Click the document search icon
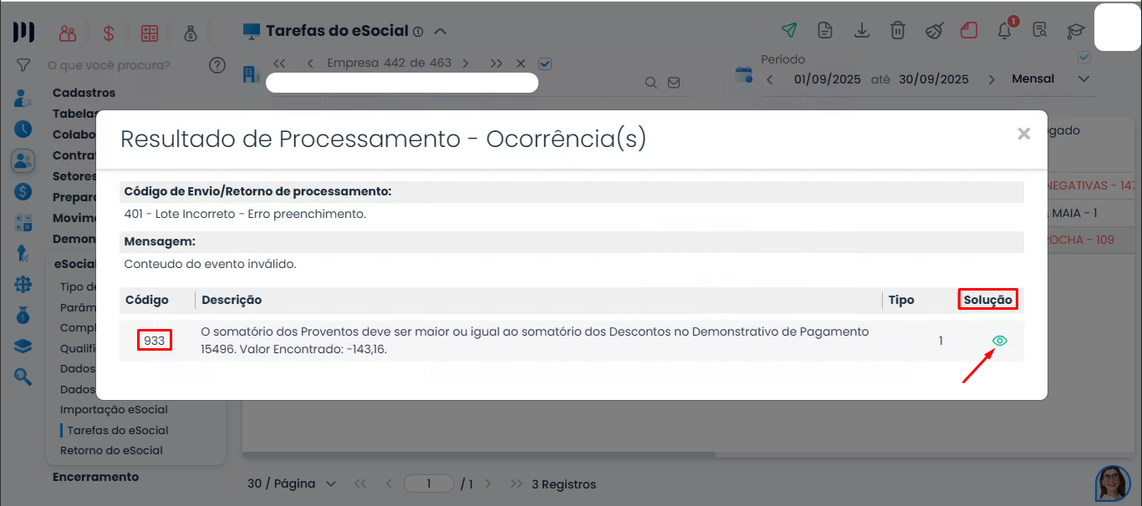This screenshot has height=506, width=1142. point(1040,31)
